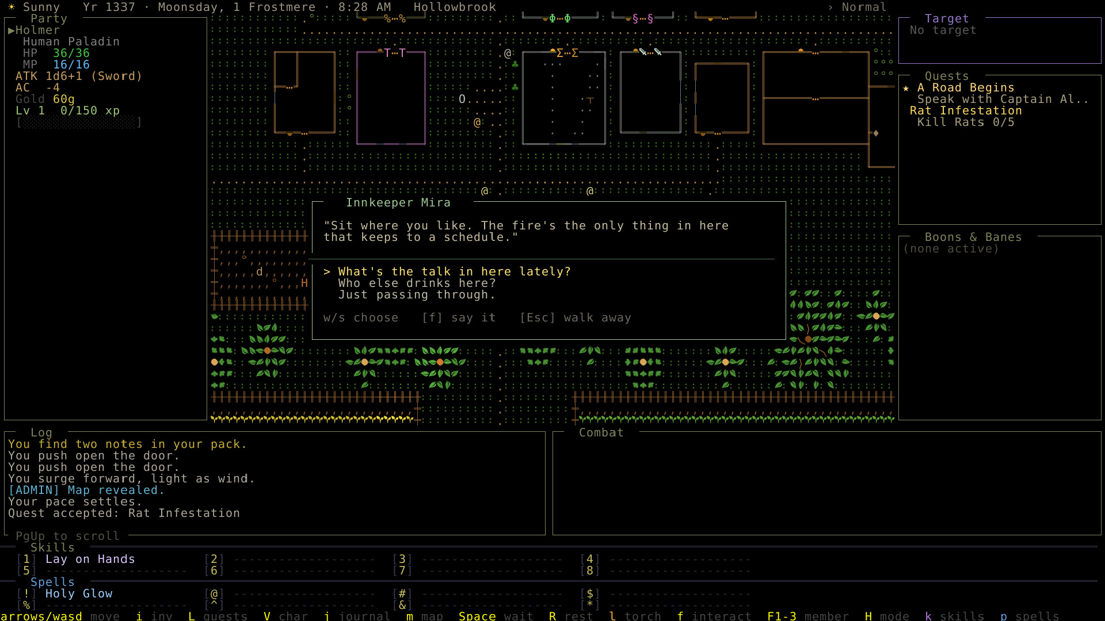Click the T···T tavern sign
This screenshot has height=621, width=1105.
click(395, 53)
